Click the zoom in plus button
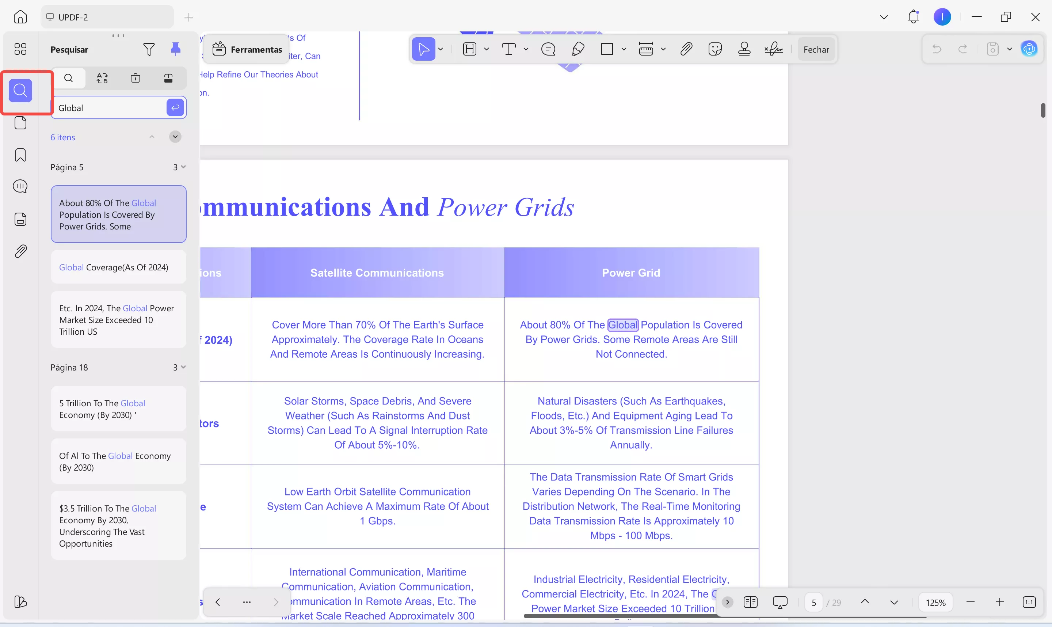 click(x=999, y=602)
